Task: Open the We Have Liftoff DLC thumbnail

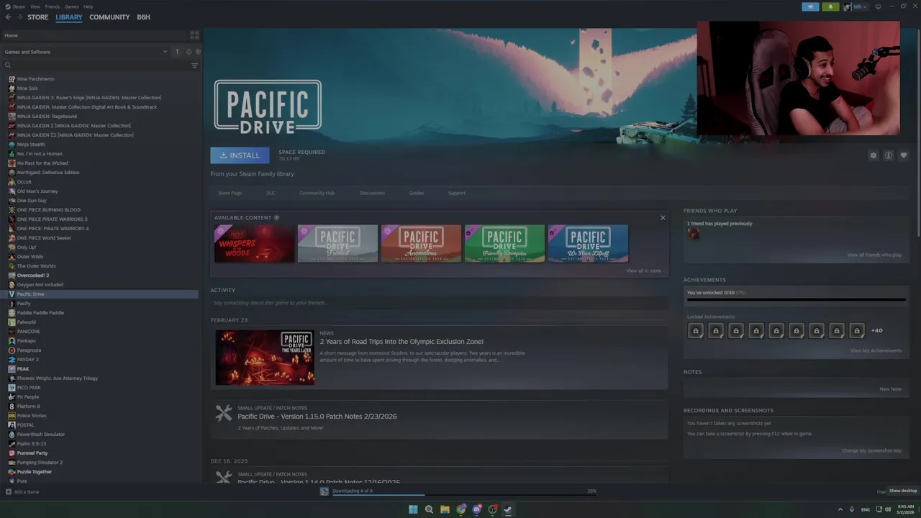Action: [588, 244]
